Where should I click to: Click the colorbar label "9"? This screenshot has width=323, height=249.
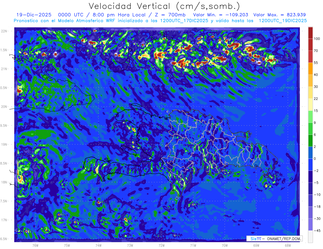[x=315, y=123]
